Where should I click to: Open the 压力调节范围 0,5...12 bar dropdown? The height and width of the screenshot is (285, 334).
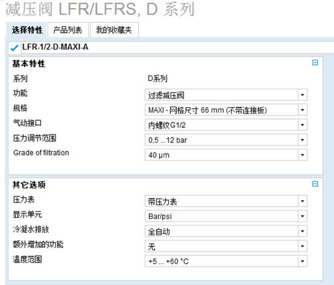pos(226,140)
